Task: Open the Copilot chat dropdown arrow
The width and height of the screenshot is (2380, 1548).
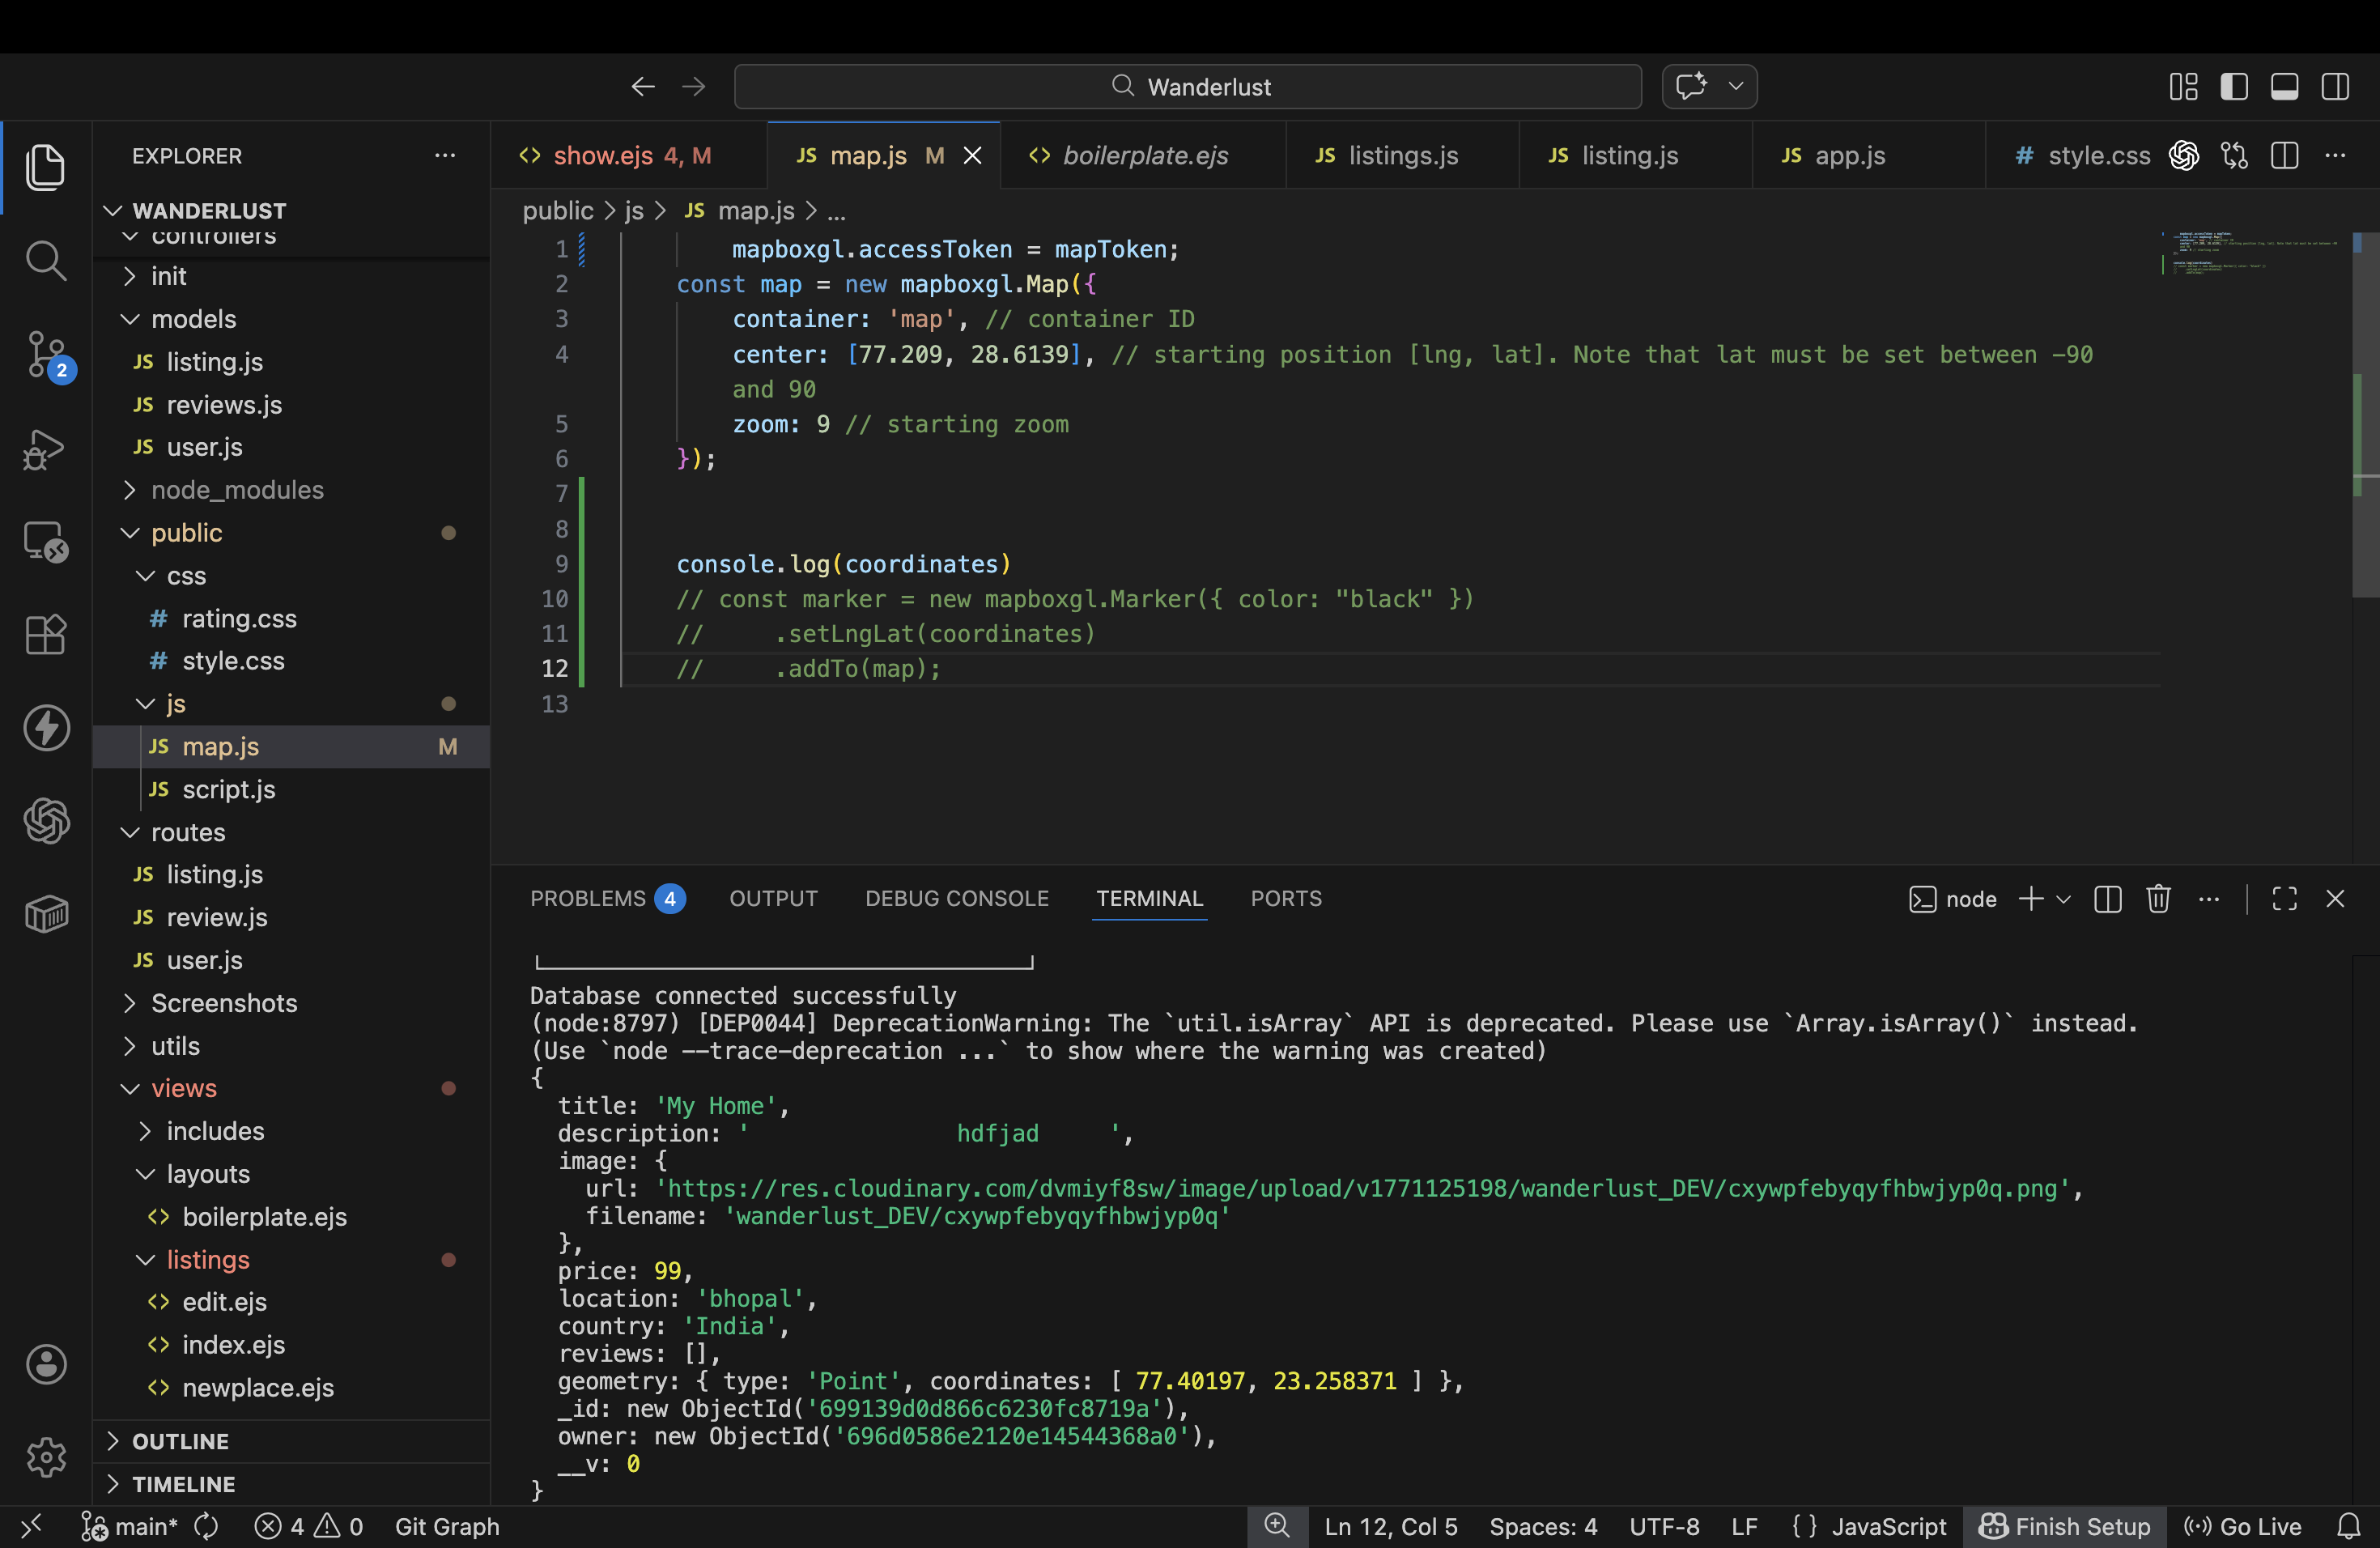Action: pos(1737,87)
